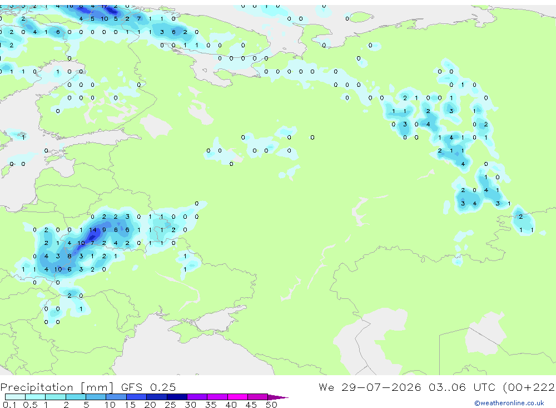Select legend color band 0.5 to 1
The width and height of the screenshot is (556, 408).
pyautogui.click(x=36, y=397)
